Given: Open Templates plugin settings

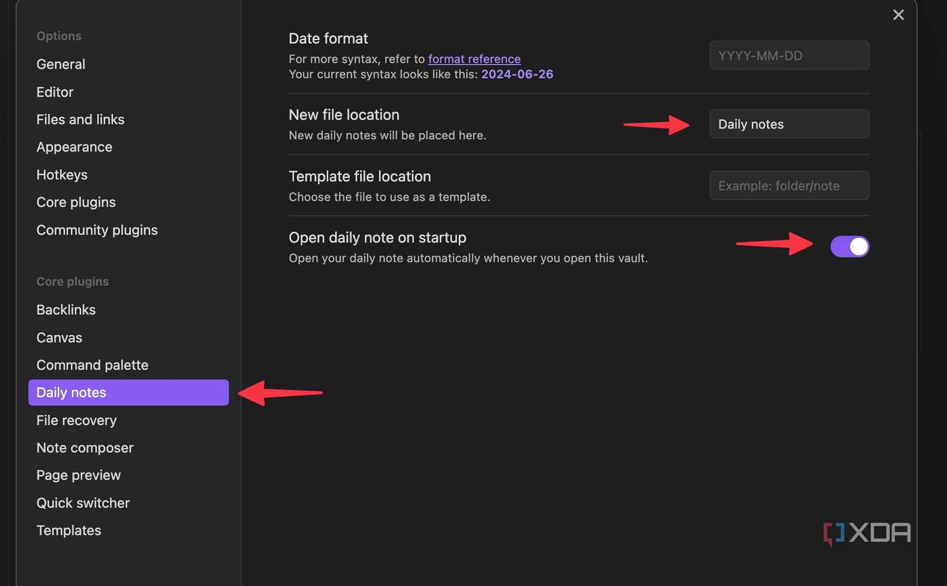Looking at the screenshot, I should tap(68, 530).
